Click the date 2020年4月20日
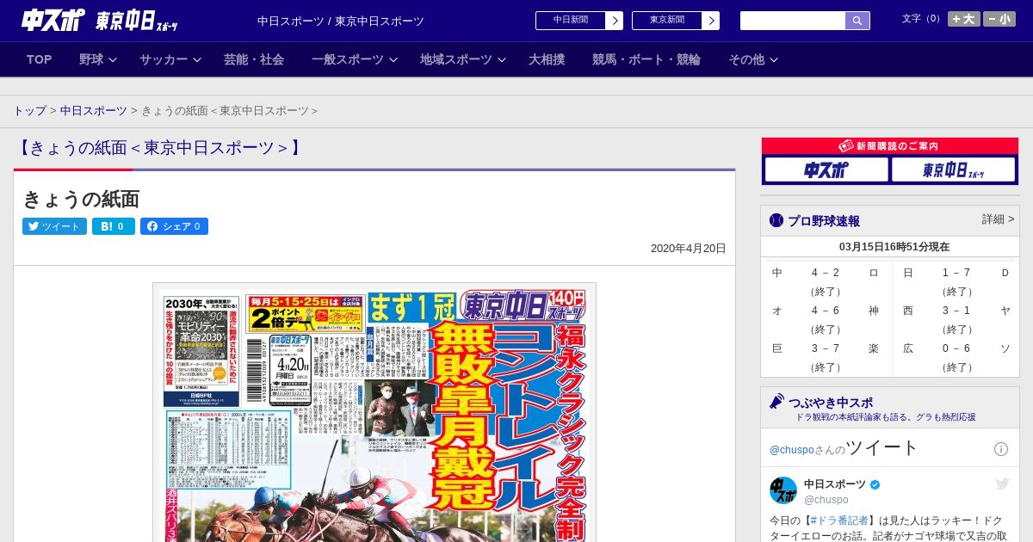 pyautogui.click(x=689, y=249)
